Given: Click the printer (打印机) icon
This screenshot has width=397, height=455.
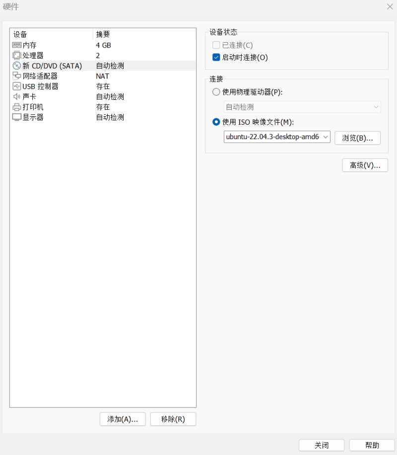Looking at the screenshot, I should [x=16, y=107].
